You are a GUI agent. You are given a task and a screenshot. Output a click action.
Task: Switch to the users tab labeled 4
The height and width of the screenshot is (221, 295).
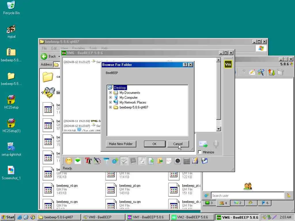(x=223, y=203)
